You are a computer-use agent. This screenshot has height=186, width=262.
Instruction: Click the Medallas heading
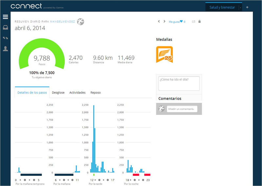pyautogui.click(x=164, y=39)
